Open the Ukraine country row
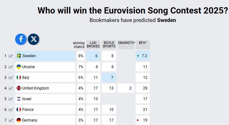Image resolution: width=229 pixels, height=125 pixels. 45,67
